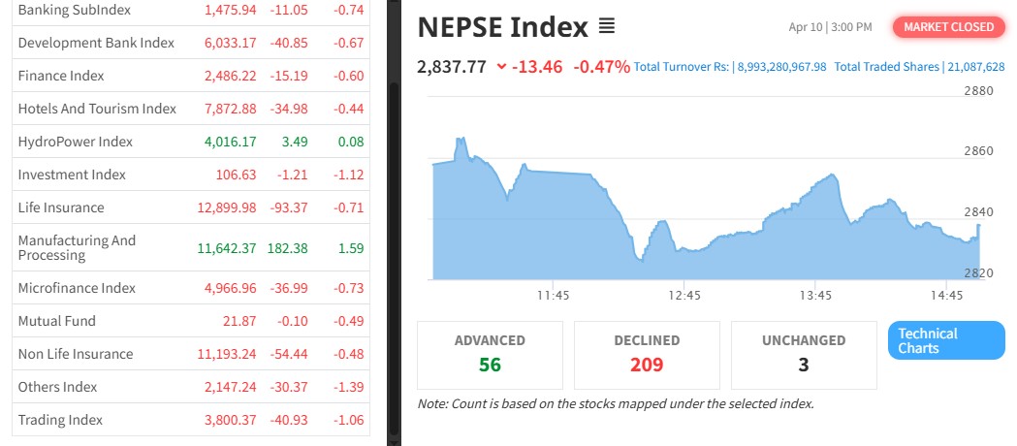
Task: Click the 12:45 time label on chart
Action: (x=684, y=295)
